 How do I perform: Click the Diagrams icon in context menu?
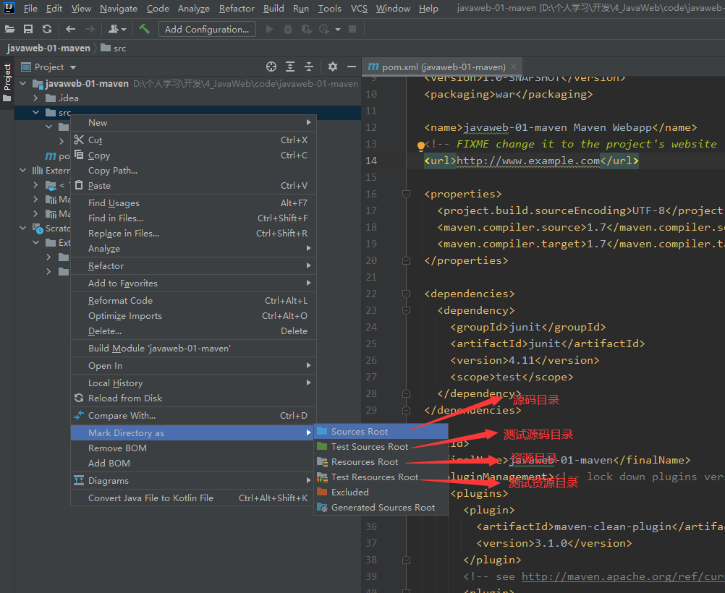[79, 480]
